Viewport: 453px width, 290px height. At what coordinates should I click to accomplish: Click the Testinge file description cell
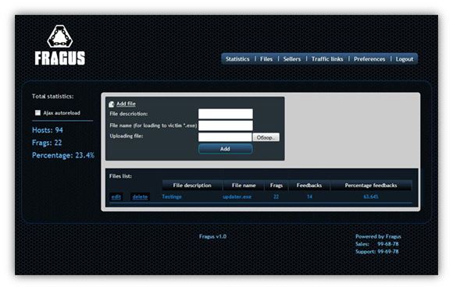click(x=172, y=196)
